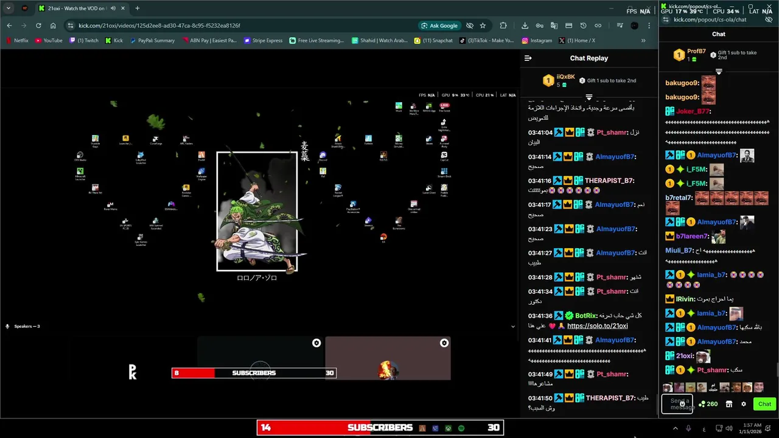Image resolution: width=779 pixels, height=438 pixels.
Task: Go back to the previous page
Action: [9, 26]
